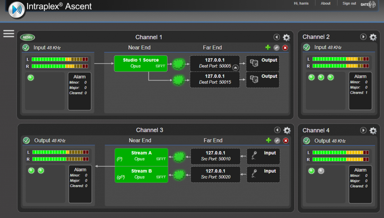Select the Stream B Opus block
This screenshot has height=218, width=384.
pyautogui.click(x=141, y=174)
